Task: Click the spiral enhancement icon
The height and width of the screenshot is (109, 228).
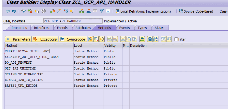Action: 43,11
